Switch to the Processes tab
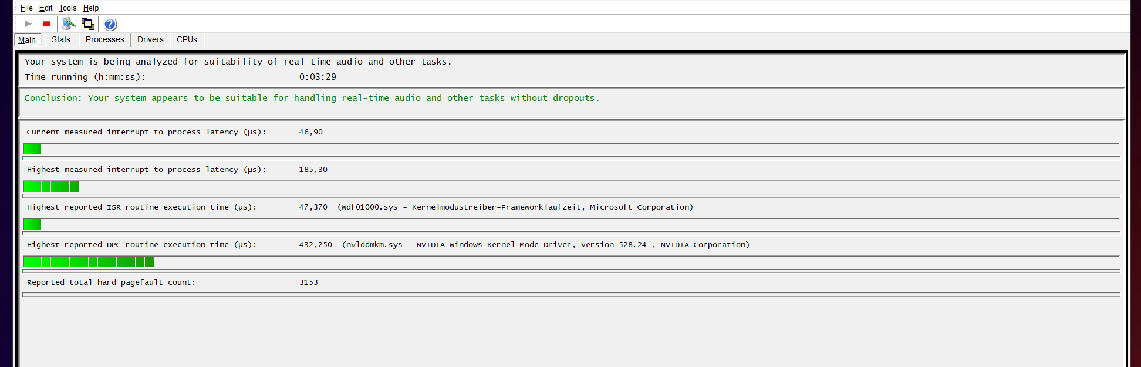Screen dimensions: 1141x367 click(105, 39)
